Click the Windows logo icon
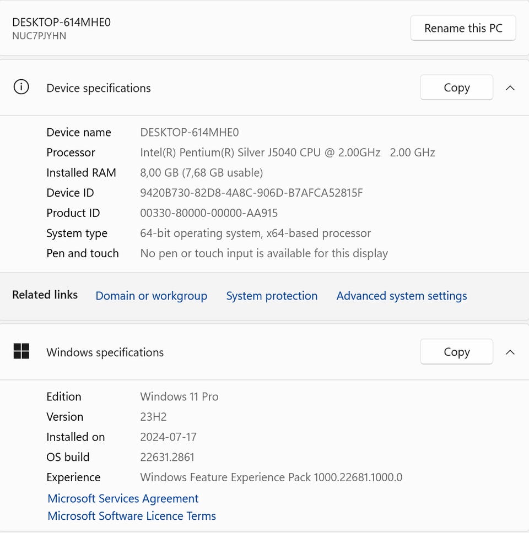The width and height of the screenshot is (529, 533). [x=21, y=352]
